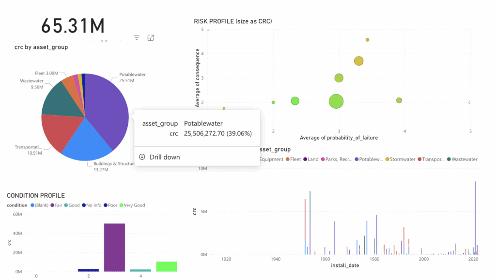Open focus mode icon for pie chart

(x=151, y=38)
